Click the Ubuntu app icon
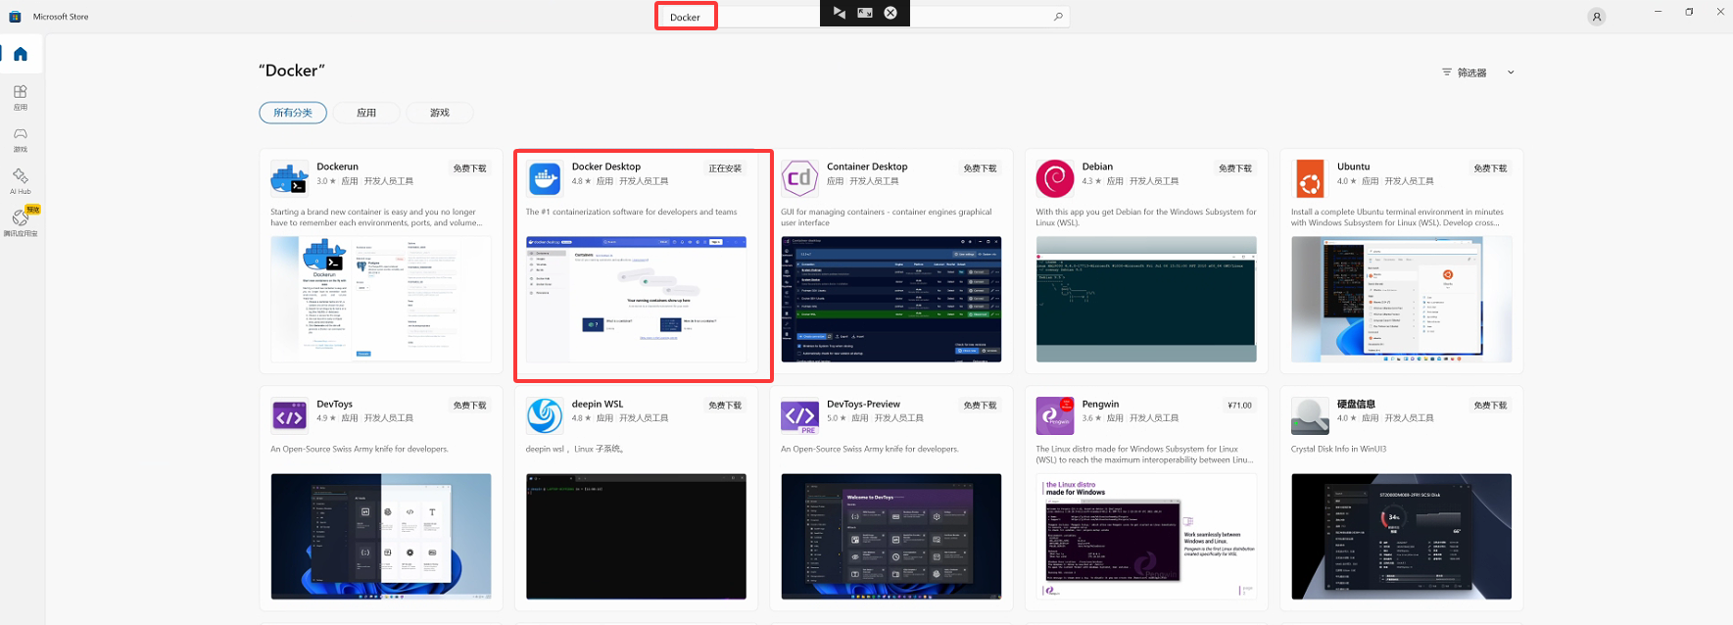Image resolution: width=1733 pixels, height=625 pixels. [1310, 180]
